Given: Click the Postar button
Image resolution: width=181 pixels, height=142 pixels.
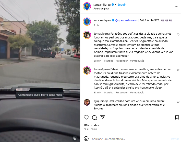Looking at the screenshot, I should pos(175,139).
